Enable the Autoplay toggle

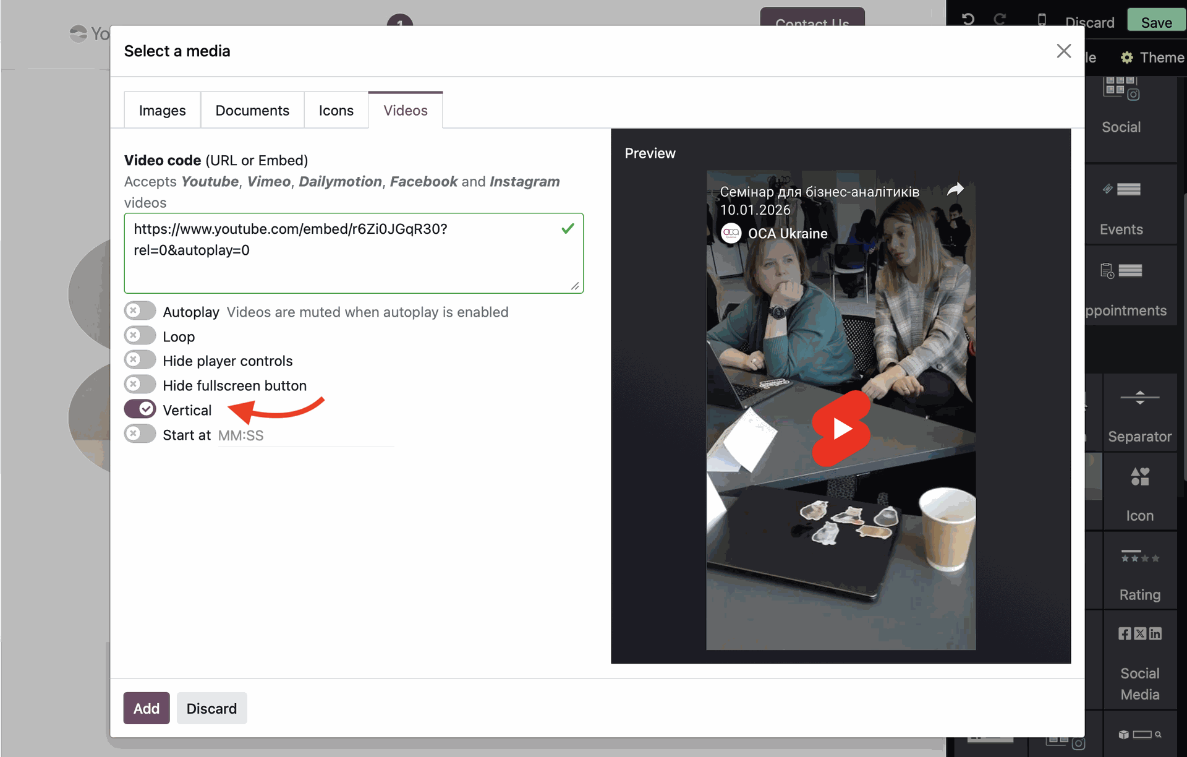(140, 310)
